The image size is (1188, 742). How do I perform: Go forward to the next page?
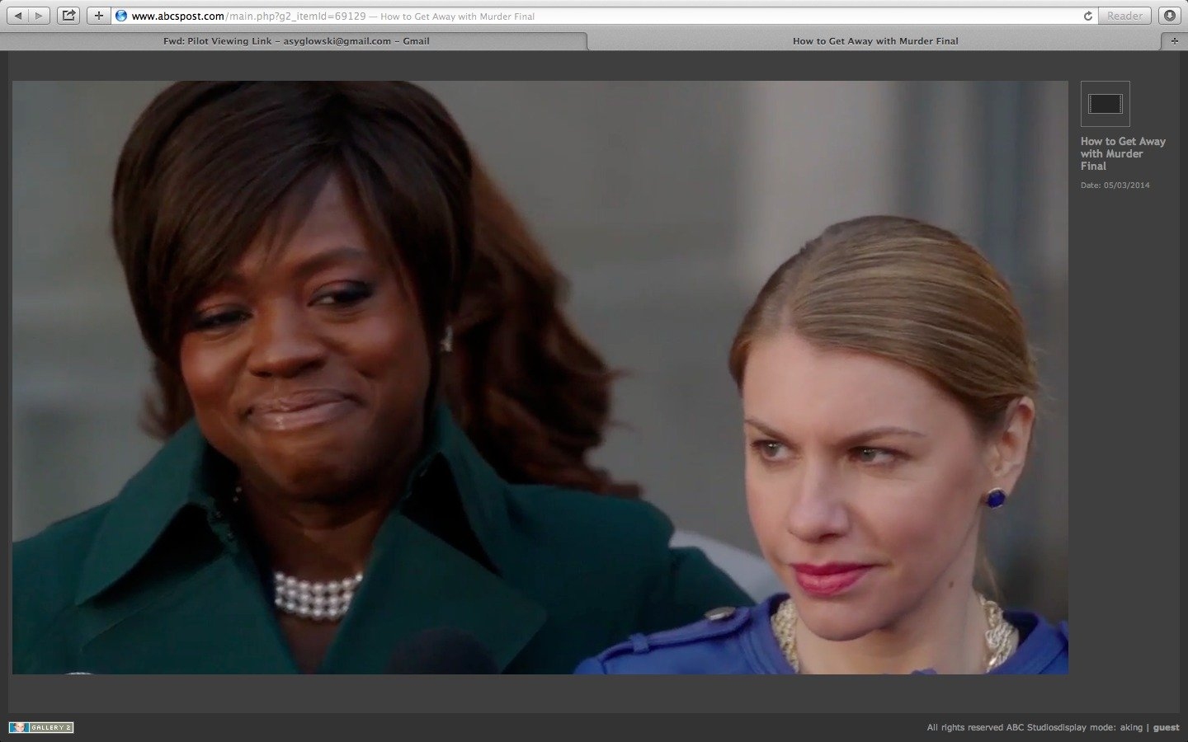pyautogui.click(x=40, y=16)
